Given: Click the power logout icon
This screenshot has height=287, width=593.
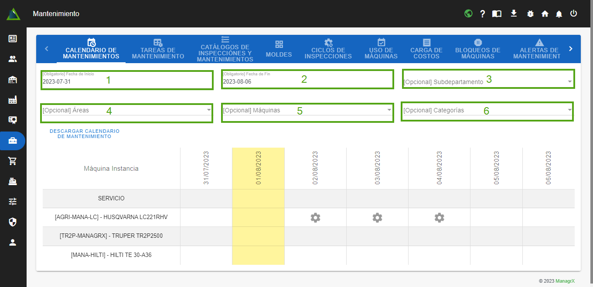Looking at the screenshot, I should (573, 14).
